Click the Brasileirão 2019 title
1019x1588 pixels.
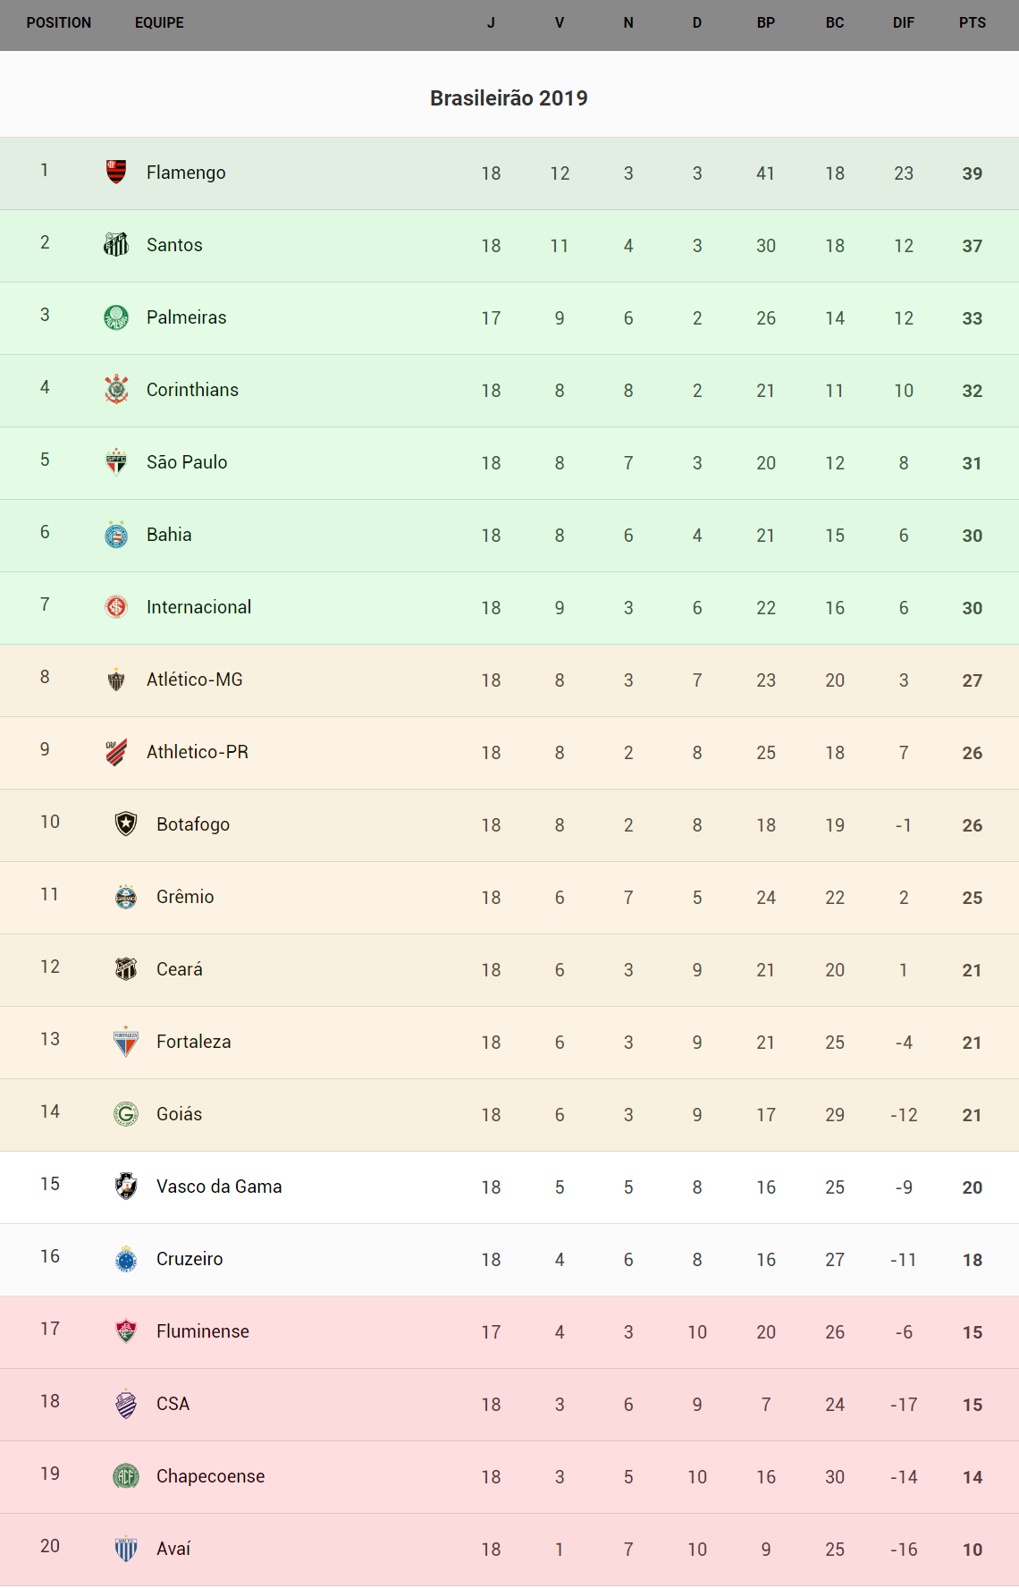[509, 98]
